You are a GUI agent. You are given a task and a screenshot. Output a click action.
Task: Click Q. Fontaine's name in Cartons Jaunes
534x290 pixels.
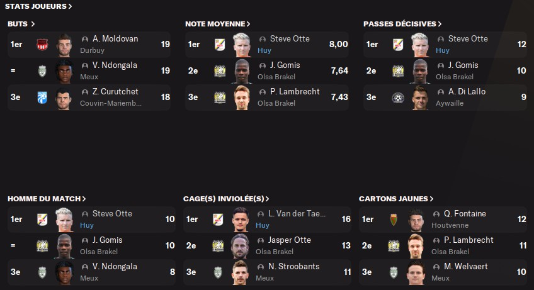point(465,214)
